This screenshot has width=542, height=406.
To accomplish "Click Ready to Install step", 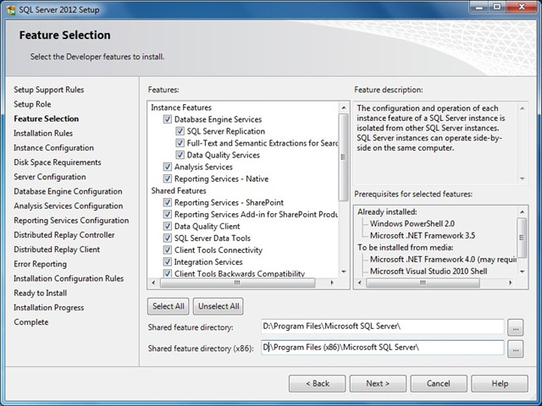I will (x=40, y=293).
